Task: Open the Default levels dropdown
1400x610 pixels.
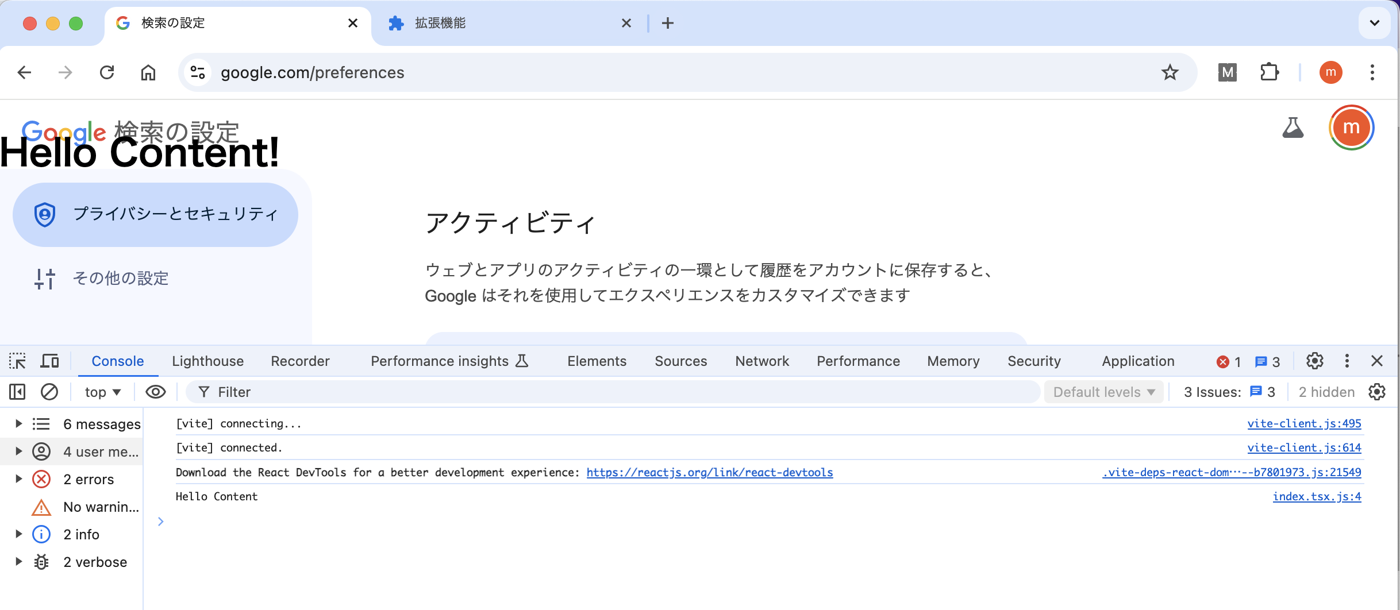Action: point(1103,392)
